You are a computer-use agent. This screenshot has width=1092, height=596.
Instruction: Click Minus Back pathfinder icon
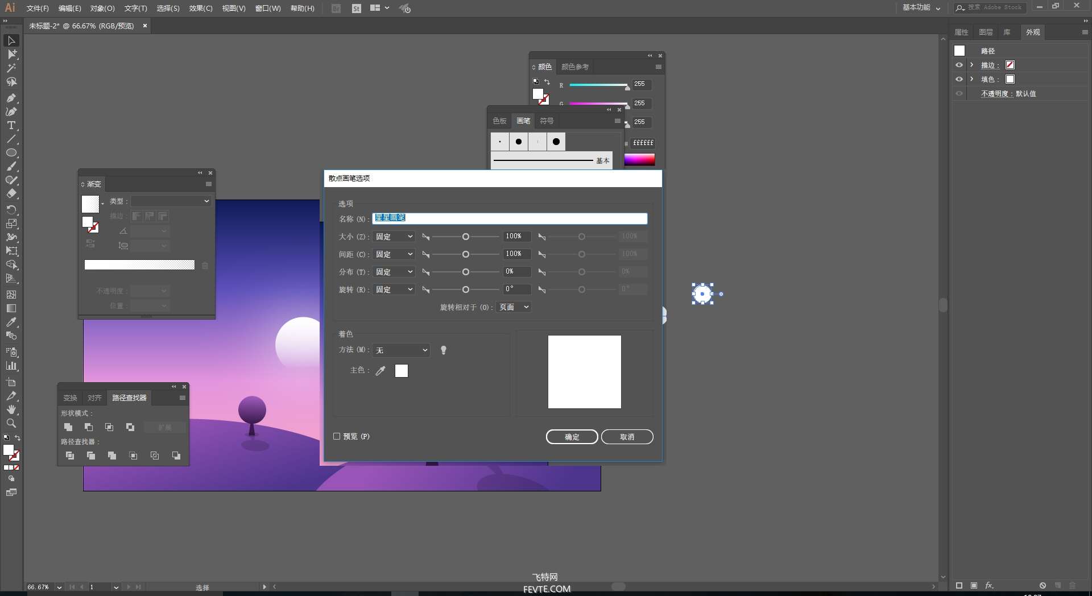click(176, 456)
